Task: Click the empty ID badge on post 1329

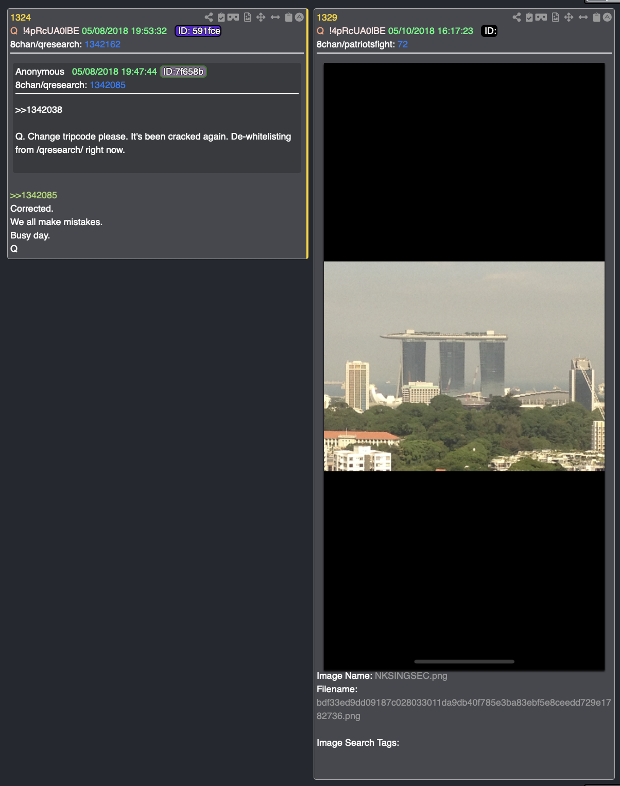Action: (489, 31)
